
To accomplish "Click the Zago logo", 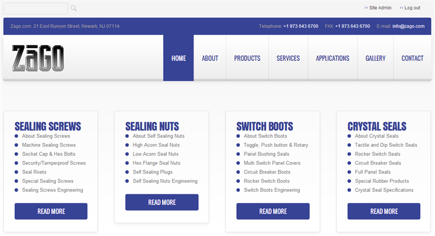I will [x=38, y=58].
